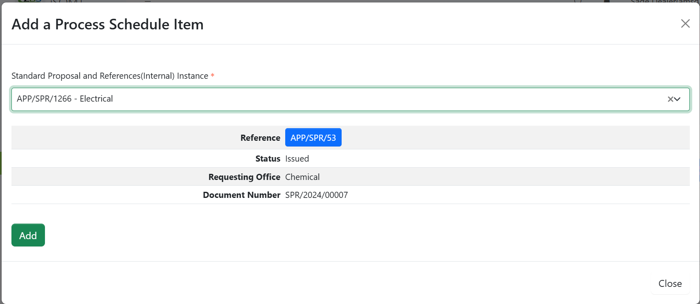Click the Document Number field label
The width and height of the screenshot is (700, 304).
click(x=242, y=195)
